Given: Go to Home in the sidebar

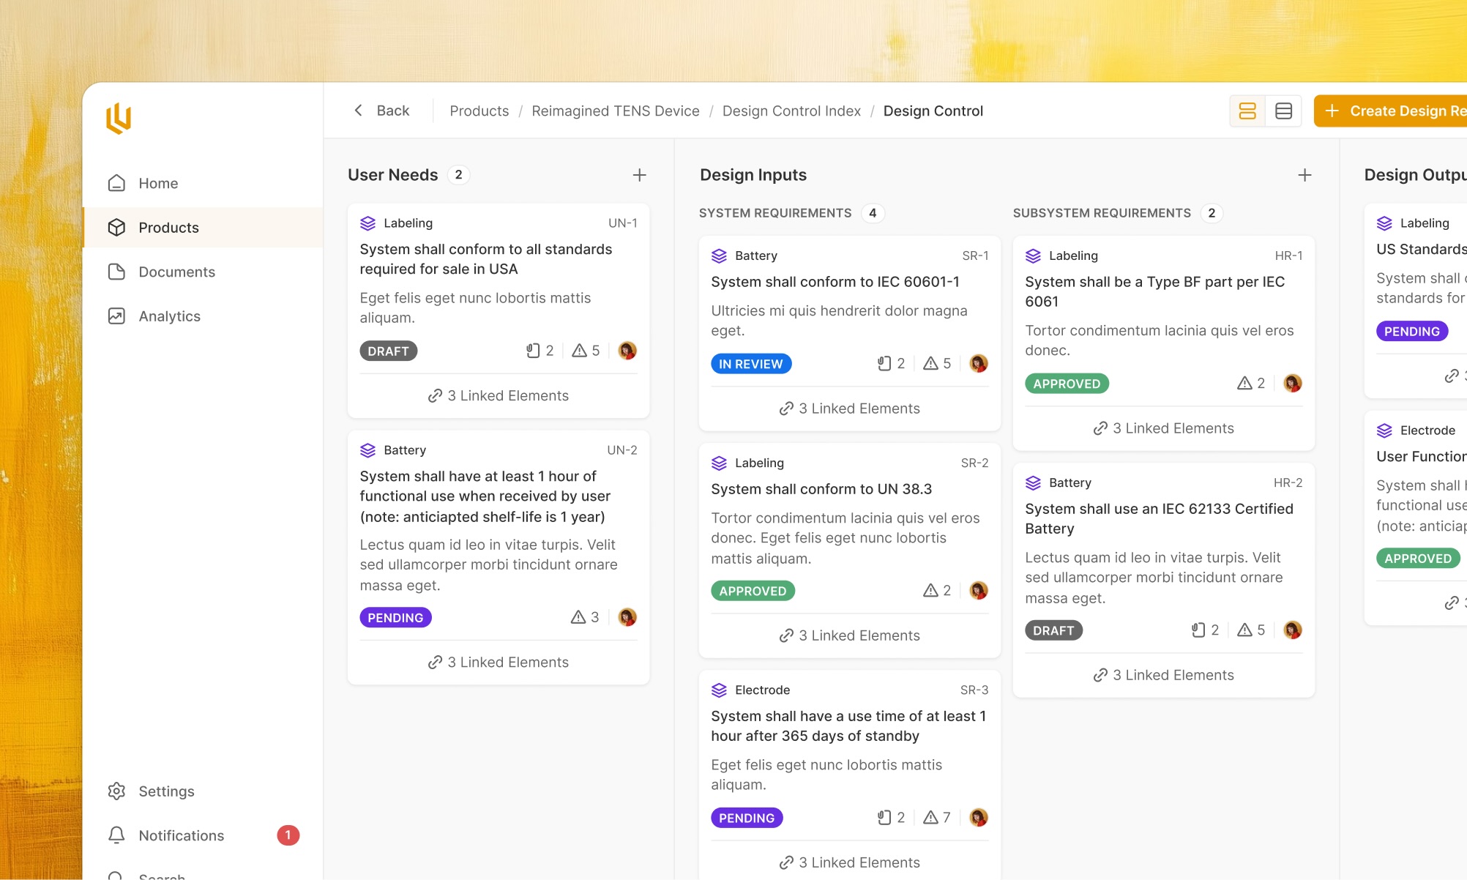Looking at the screenshot, I should (x=158, y=183).
